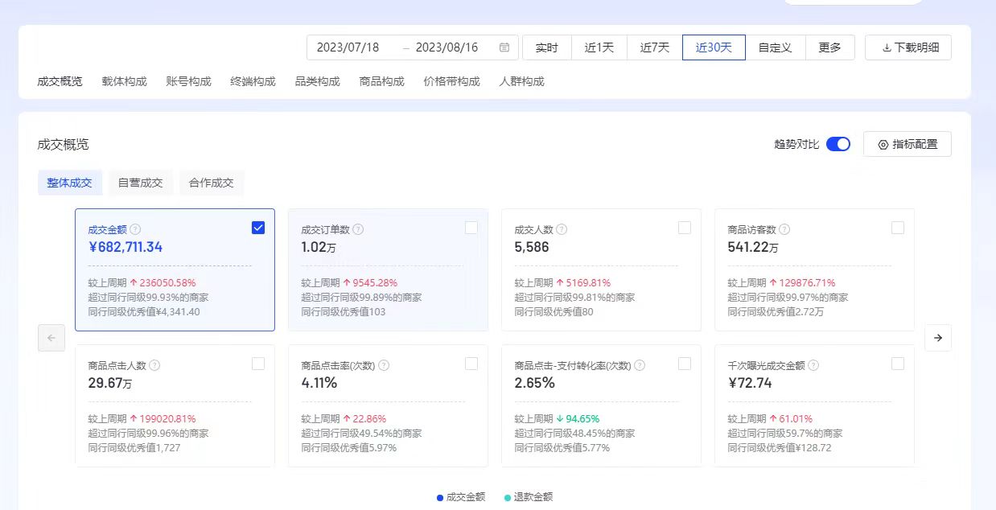Open the 更多 time range options

(830, 47)
